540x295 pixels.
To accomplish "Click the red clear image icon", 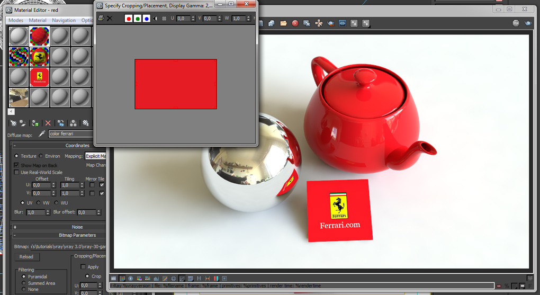I will coord(295,23).
